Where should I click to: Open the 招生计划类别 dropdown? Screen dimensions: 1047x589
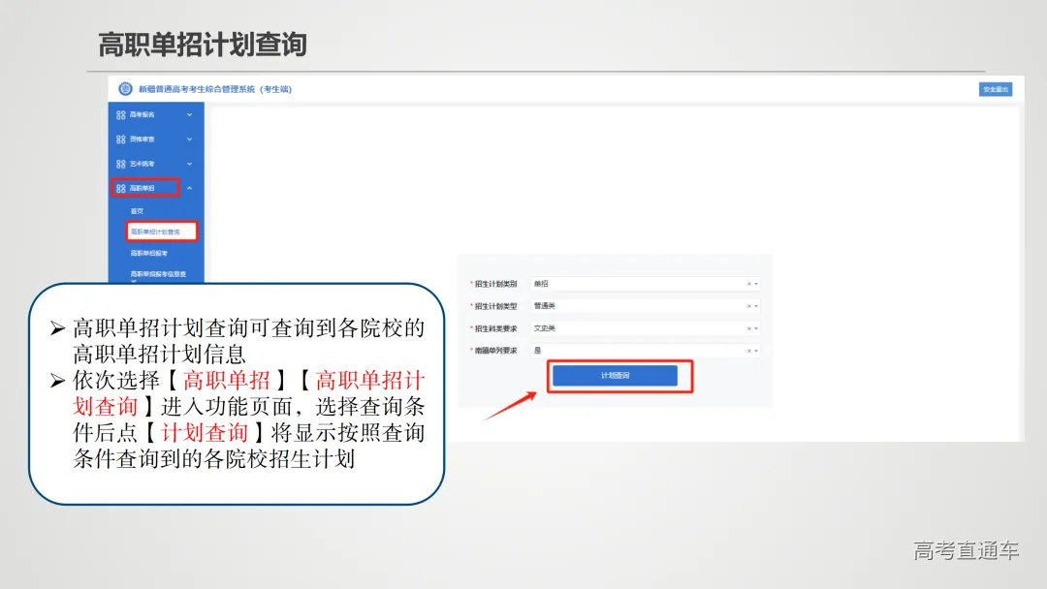(x=756, y=282)
